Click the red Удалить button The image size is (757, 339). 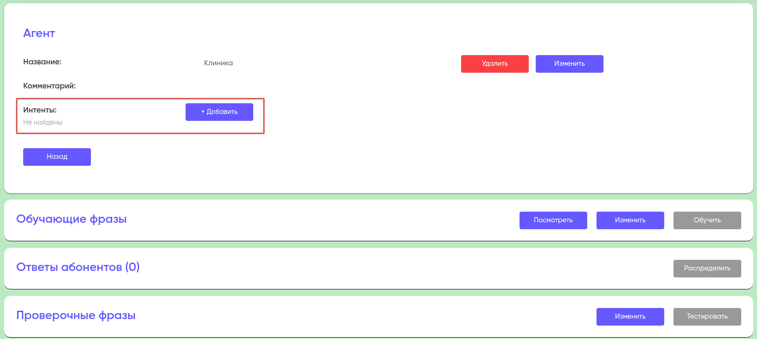494,64
